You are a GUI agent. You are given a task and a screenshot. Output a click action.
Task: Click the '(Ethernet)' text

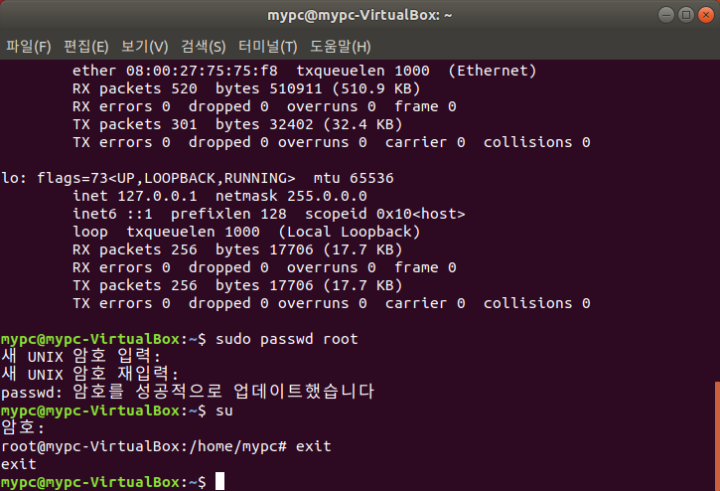tap(492, 71)
